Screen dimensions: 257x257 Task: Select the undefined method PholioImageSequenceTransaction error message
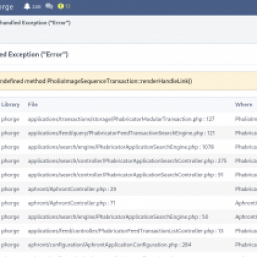click(96, 81)
